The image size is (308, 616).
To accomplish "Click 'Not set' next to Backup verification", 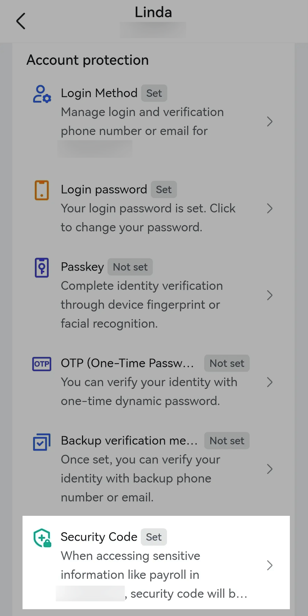I will pos(226,441).
